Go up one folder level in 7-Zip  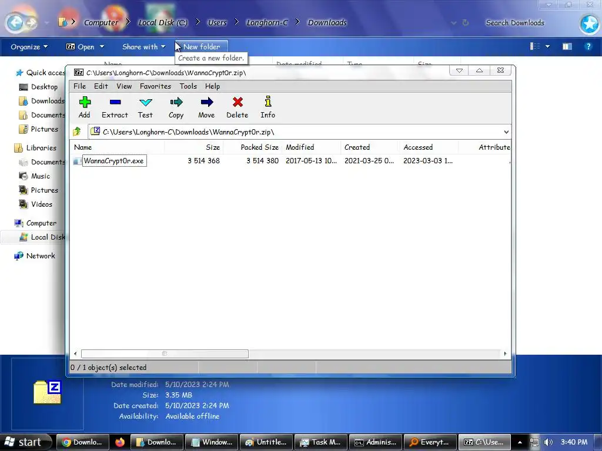click(77, 132)
